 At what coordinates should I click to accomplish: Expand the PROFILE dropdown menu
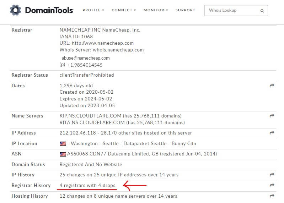(93, 10)
